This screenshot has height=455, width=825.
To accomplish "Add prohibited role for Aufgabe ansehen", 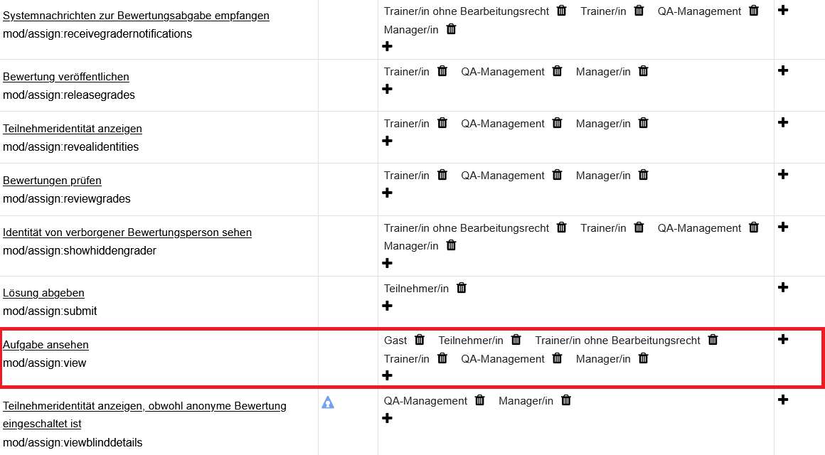I will [783, 339].
